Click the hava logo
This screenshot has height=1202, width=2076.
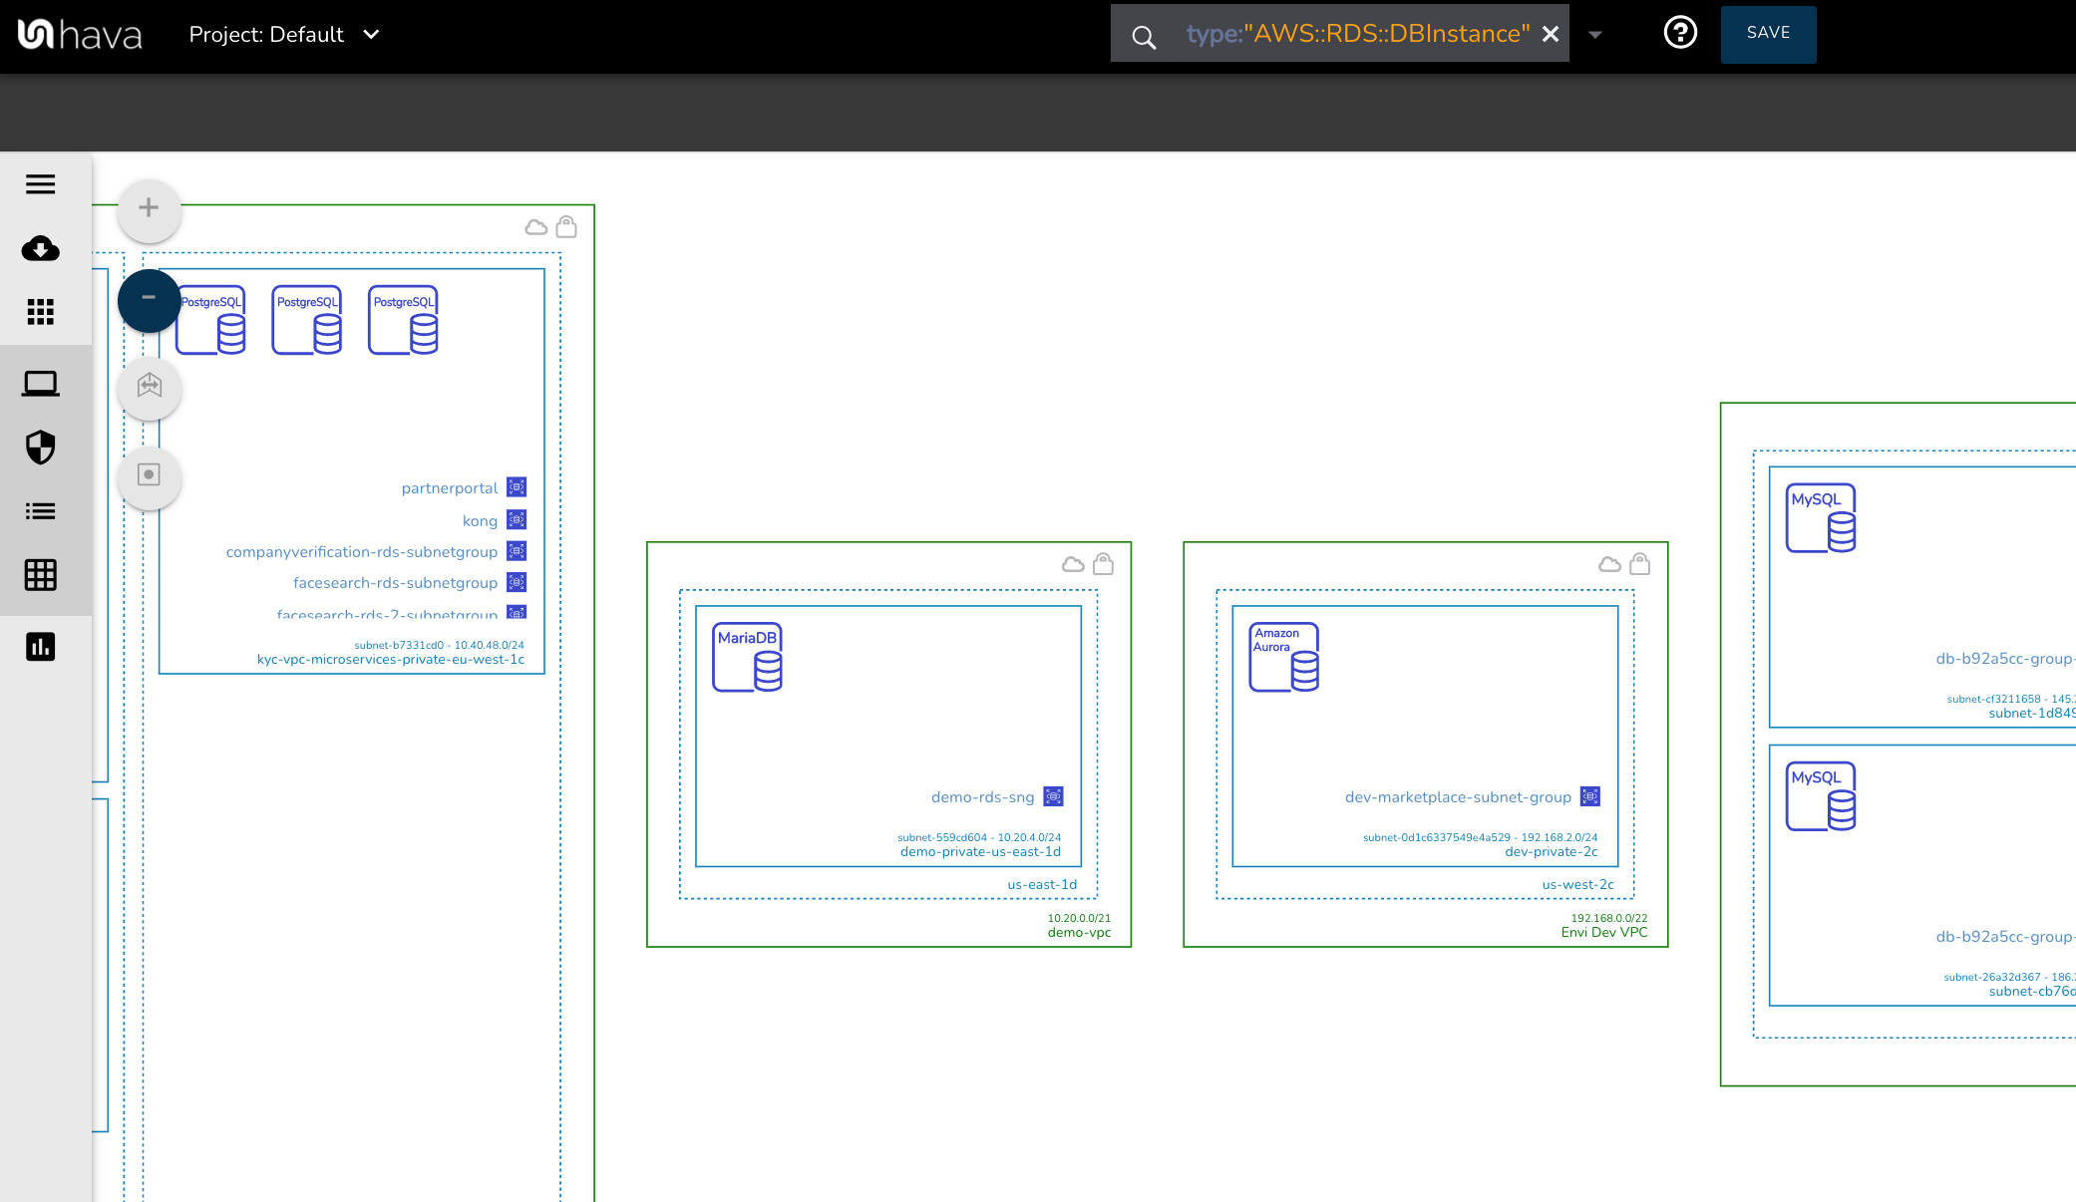(80, 35)
